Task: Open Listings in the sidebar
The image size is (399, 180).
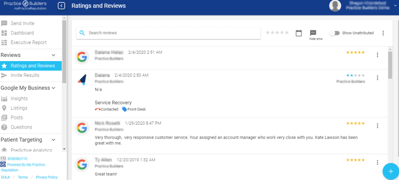Action: (19, 108)
